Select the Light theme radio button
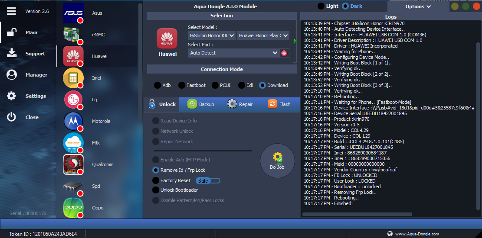 321,6
